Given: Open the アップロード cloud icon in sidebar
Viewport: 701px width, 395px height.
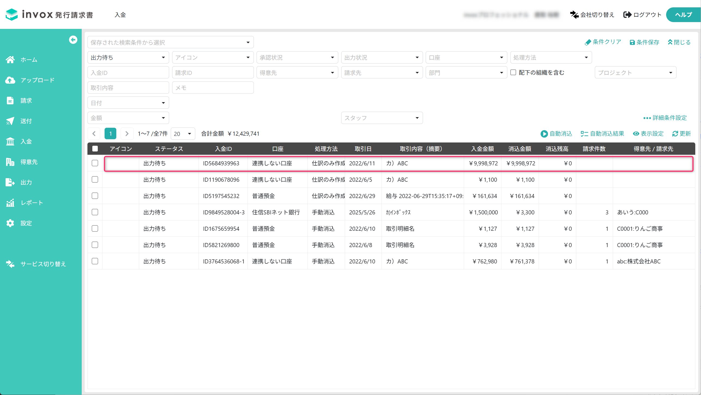Looking at the screenshot, I should (10, 80).
